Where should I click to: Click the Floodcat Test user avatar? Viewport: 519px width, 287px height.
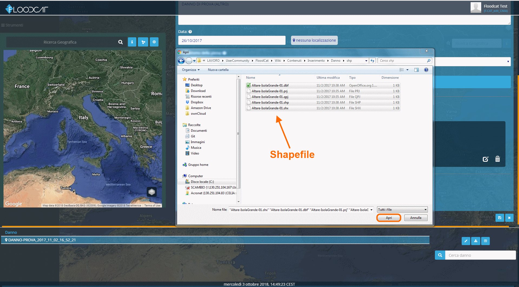pos(476,7)
